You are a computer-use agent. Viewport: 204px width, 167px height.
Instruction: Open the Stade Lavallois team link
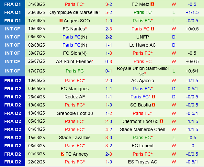click(x=75, y=138)
